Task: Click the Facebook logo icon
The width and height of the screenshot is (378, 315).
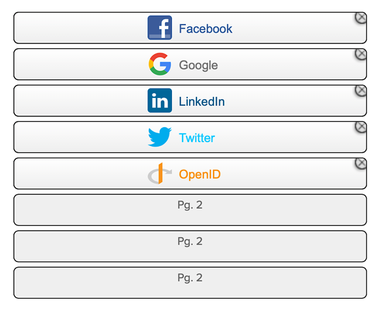Action: click(x=159, y=28)
